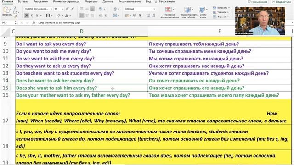Align text left
The height and width of the screenshot is (165, 294).
coord(82,15)
